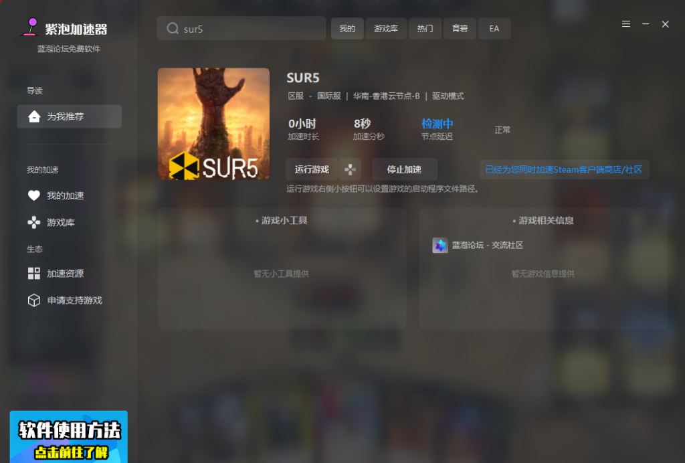
Task: Click the grid icon for 加速资源
Action: coord(34,274)
